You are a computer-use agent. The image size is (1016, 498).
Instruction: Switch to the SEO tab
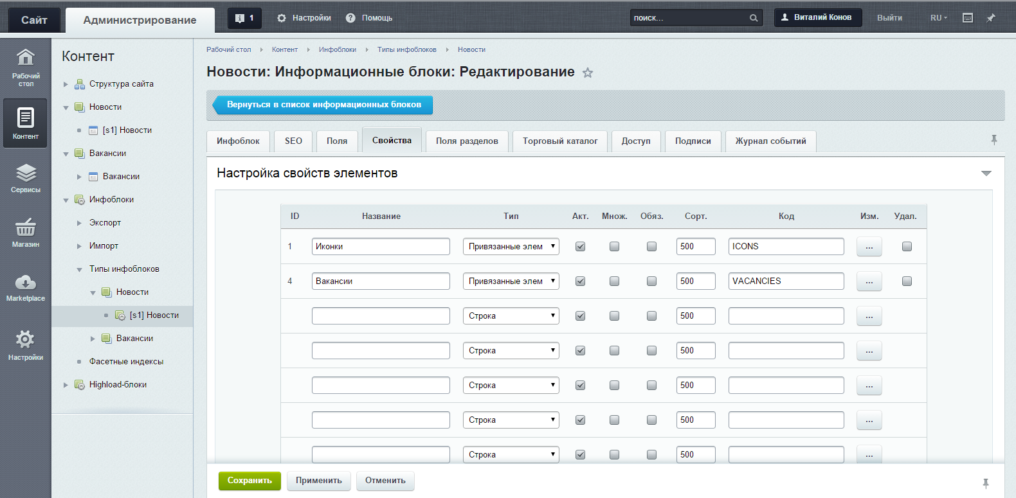(293, 141)
